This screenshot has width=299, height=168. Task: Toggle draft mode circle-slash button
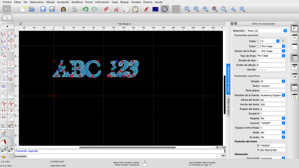[165, 9]
